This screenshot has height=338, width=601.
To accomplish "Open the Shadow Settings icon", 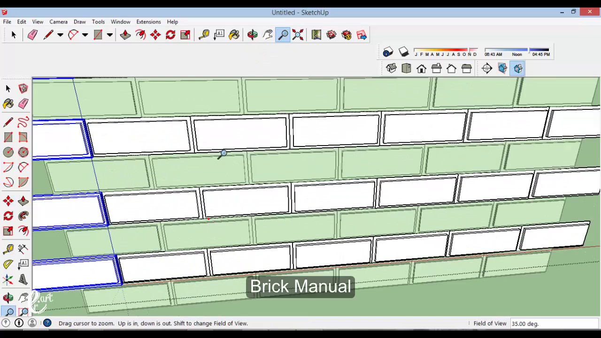I will pyautogui.click(x=388, y=52).
